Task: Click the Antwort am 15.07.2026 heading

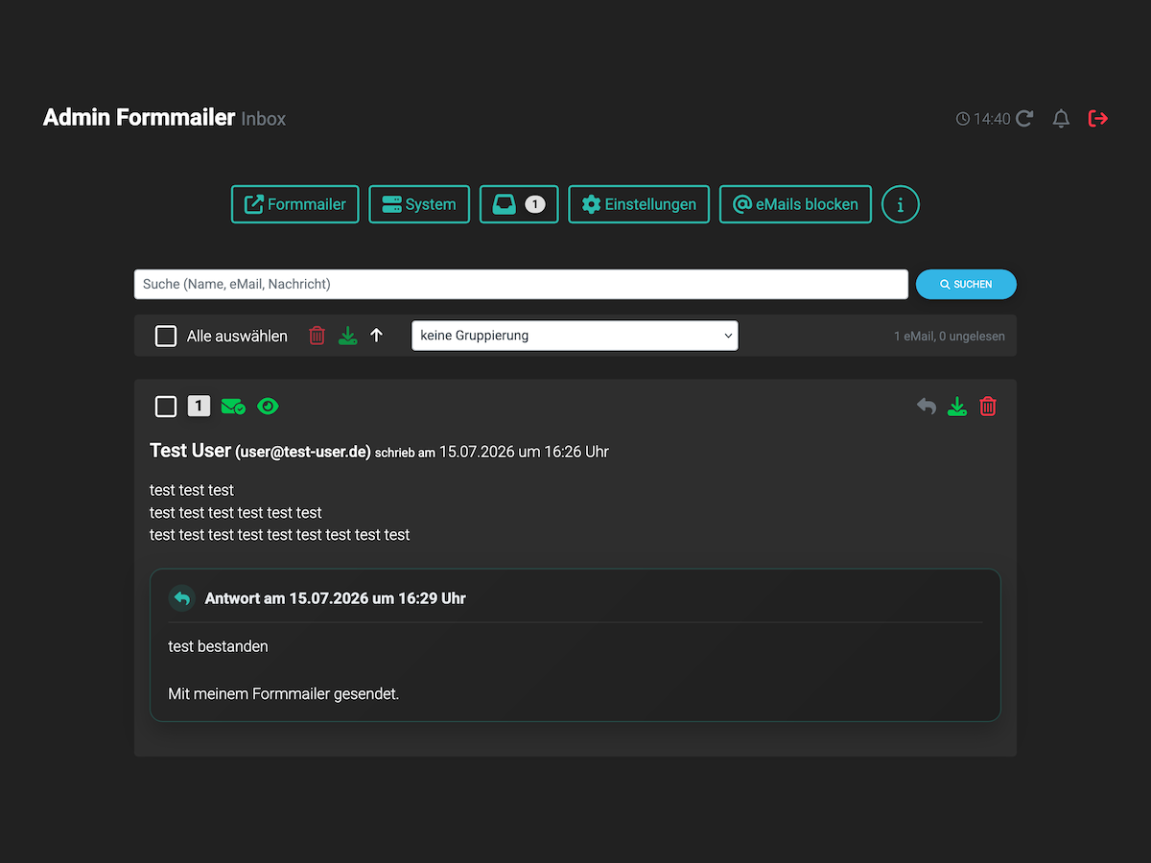Action: tap(336, 598)
